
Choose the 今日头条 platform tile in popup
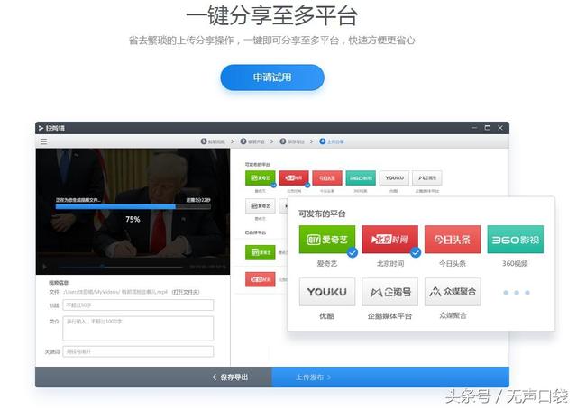point(452,239)
